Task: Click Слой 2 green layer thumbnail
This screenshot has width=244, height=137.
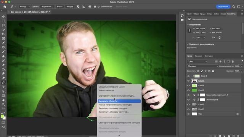Action: (x=194, y=90)
